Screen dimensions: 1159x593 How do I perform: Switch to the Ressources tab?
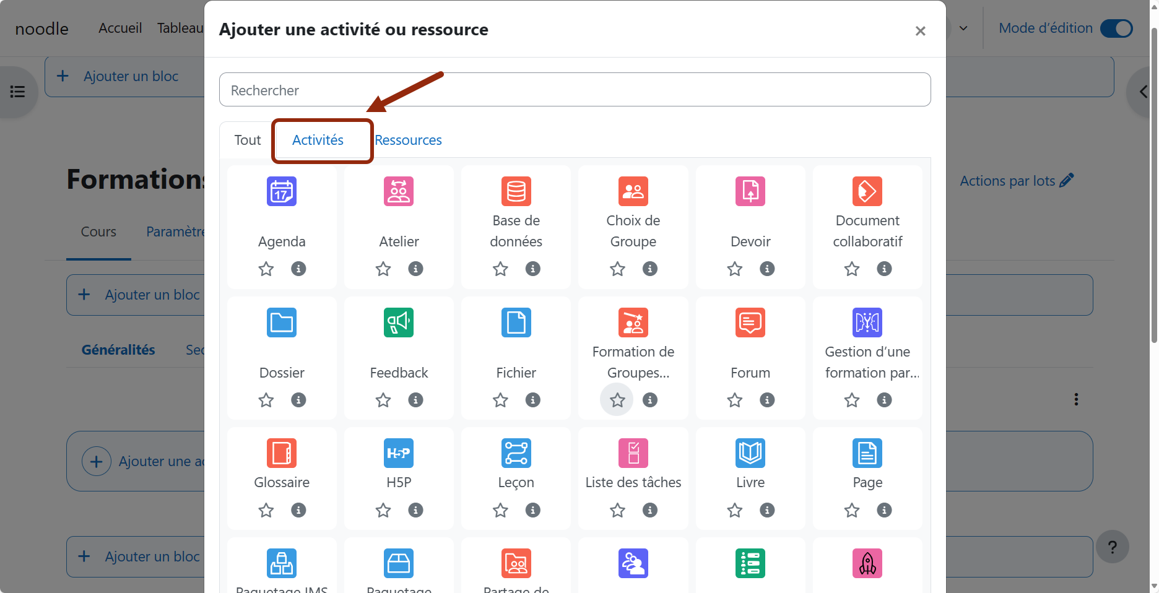pos(408,140)
